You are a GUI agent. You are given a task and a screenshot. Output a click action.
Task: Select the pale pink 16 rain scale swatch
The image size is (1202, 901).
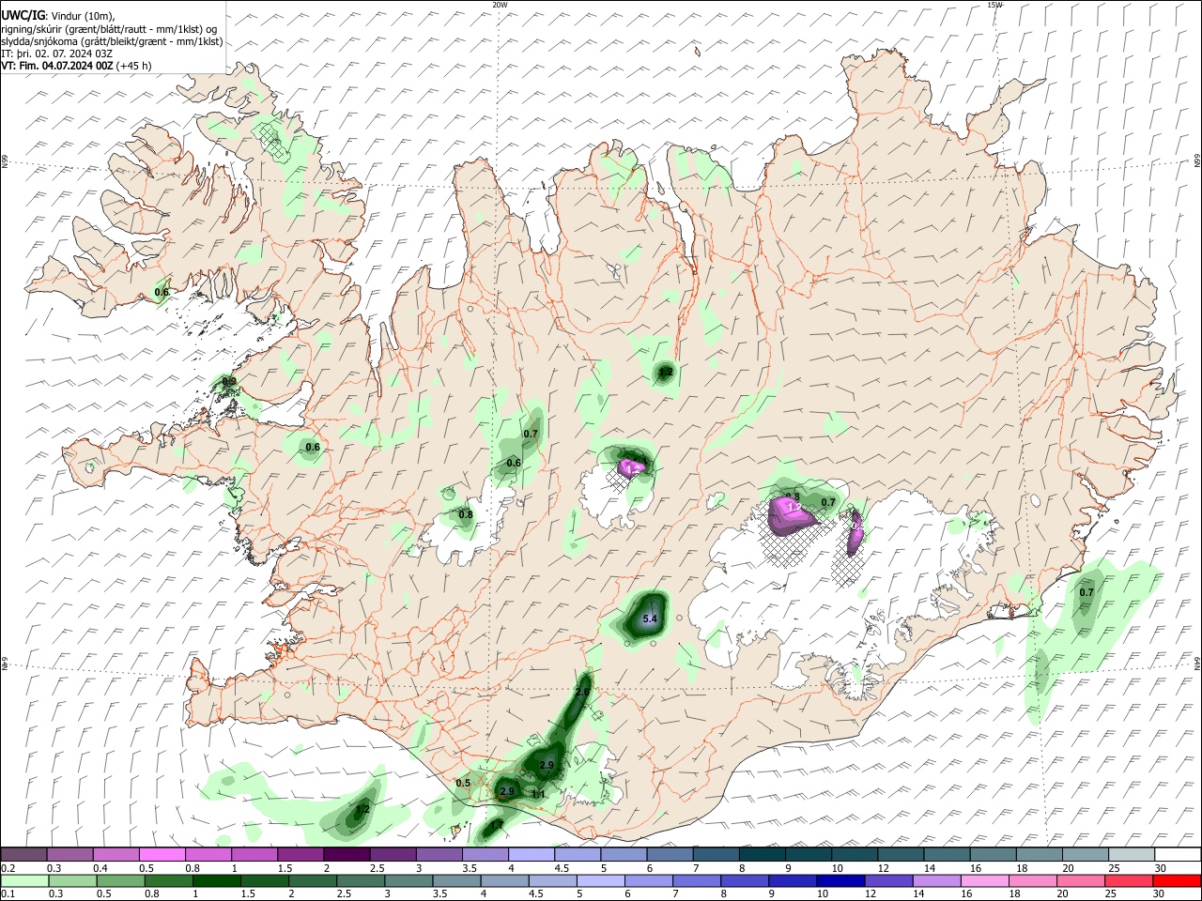[x=984, y=880]
